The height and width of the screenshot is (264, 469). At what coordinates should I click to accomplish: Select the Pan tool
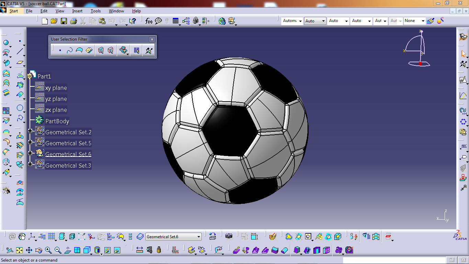pyautogui.click(x=29, y=250)
